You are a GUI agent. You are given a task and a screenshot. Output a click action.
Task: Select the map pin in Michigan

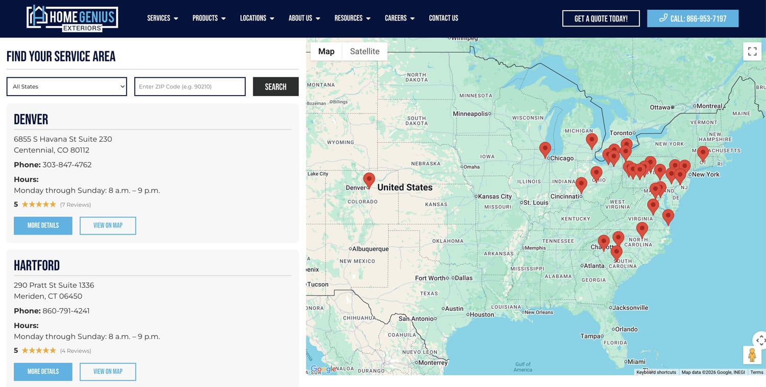[x=591, y=140]
